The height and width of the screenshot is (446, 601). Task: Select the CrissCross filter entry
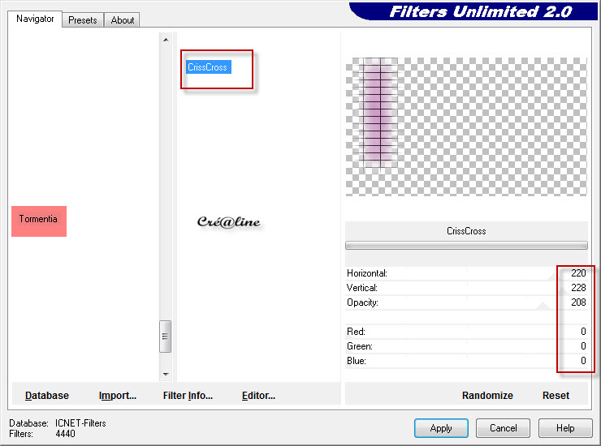point(208,67)
